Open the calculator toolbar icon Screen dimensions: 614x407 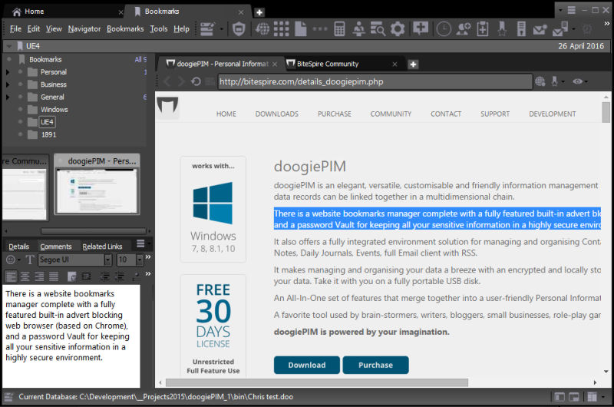point(339,29)
